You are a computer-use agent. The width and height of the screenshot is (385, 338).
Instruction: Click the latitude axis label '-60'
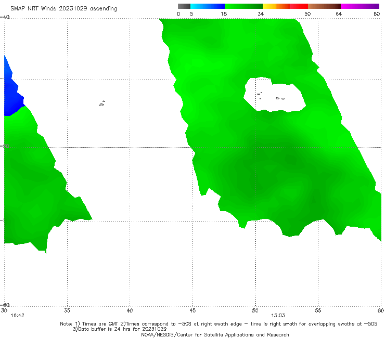point(5,305)
